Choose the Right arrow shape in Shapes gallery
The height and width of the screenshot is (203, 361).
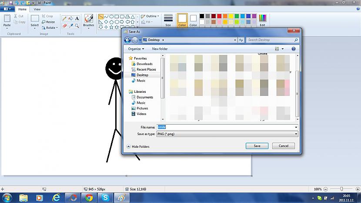pos(122,22)
